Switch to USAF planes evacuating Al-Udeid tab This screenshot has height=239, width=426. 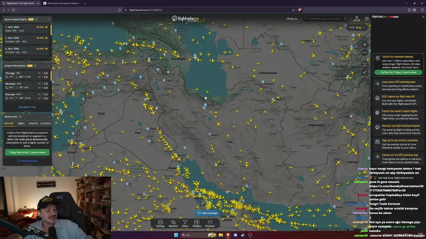point(61,3)
